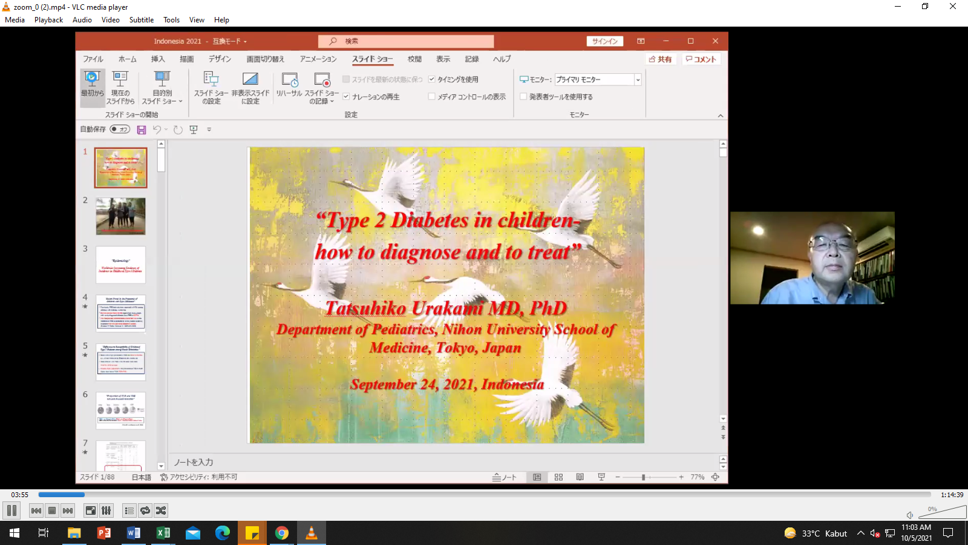Viewport: 968px width, 545px height.
Task: Collapse the PowerPoint ribbon with the chevron
Action: (x=721, y=116)
